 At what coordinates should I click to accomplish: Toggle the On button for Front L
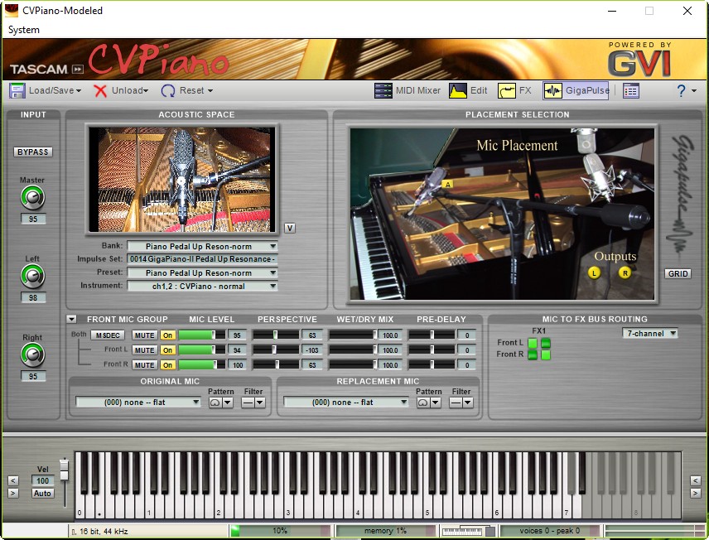click(x=167, y=350)
